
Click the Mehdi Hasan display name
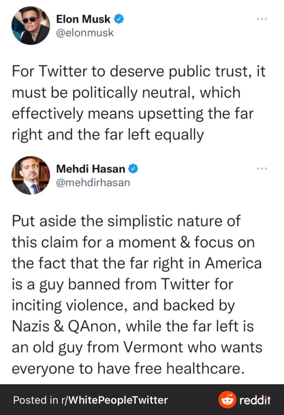point(91,169)
